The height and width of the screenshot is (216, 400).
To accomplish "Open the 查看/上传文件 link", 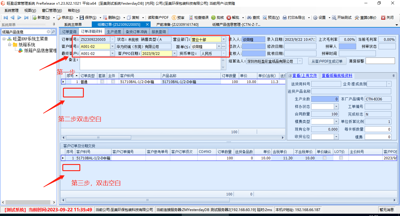I will coord(305,76).
